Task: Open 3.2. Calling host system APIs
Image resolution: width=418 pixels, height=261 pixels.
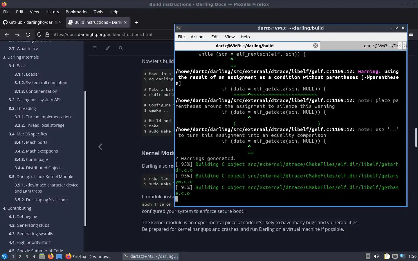Action: [35, 100]
